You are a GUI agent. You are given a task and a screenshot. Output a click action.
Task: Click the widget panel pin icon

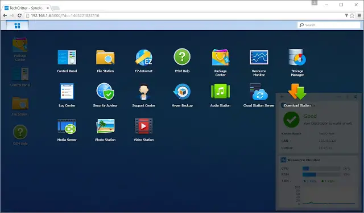(355, 97)
